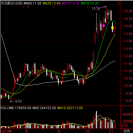Click month 10 on the time axis
The height and width of the screenshot is (133, 133).
coord(88,131)
